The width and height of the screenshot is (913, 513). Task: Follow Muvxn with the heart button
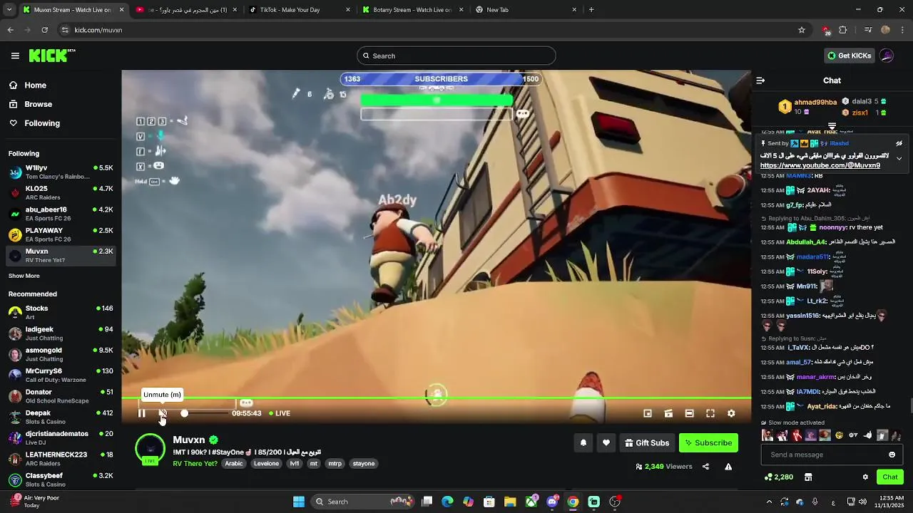606,442
